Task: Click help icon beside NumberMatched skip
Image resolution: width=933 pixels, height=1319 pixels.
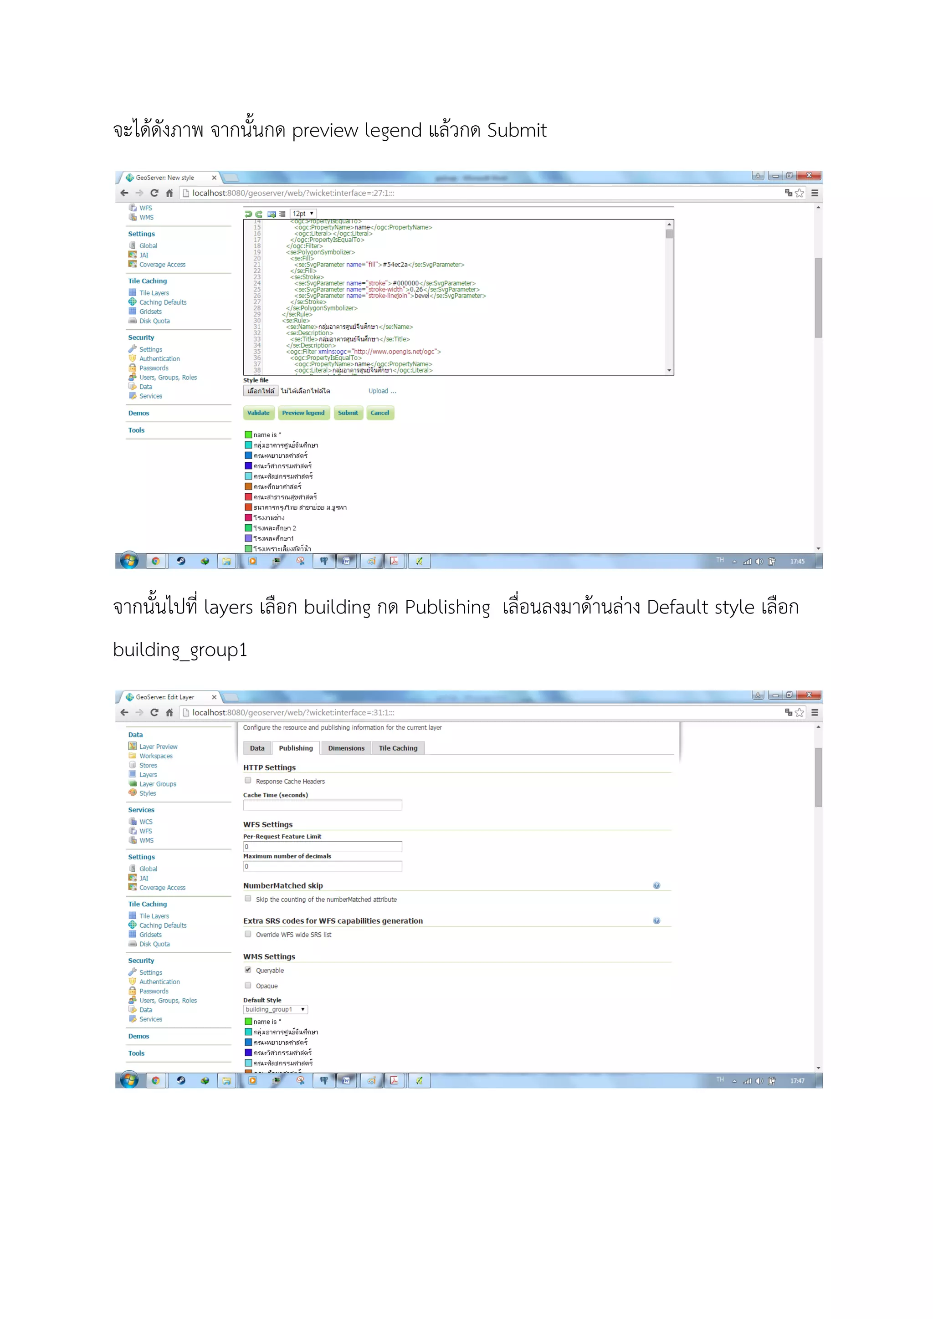Action: (656, 885)
